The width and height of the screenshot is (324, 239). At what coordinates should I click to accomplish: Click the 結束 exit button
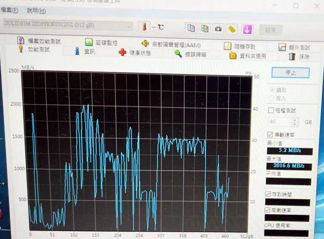[271, 30]
